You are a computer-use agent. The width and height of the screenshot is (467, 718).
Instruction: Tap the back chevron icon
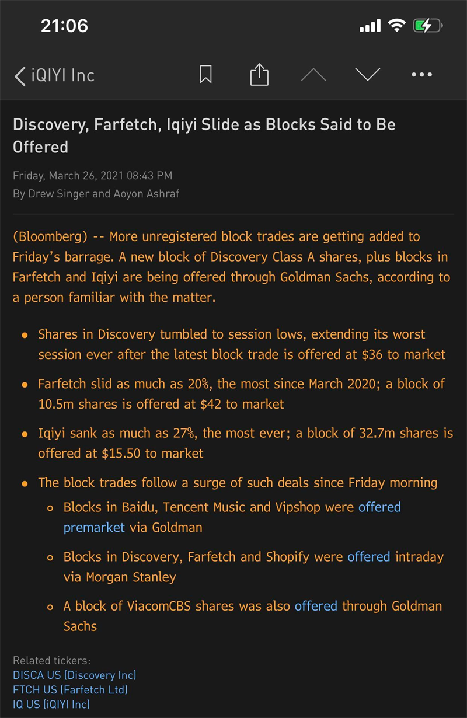(20, 76)
